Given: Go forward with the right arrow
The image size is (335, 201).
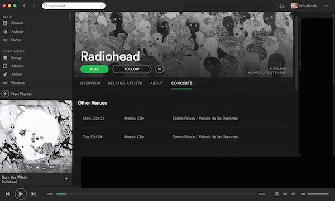Looking at the screenshot, I should [34, 6].
